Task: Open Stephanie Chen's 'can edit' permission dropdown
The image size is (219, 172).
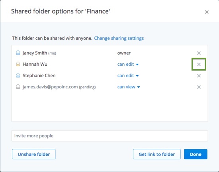Action: (128, 76)
